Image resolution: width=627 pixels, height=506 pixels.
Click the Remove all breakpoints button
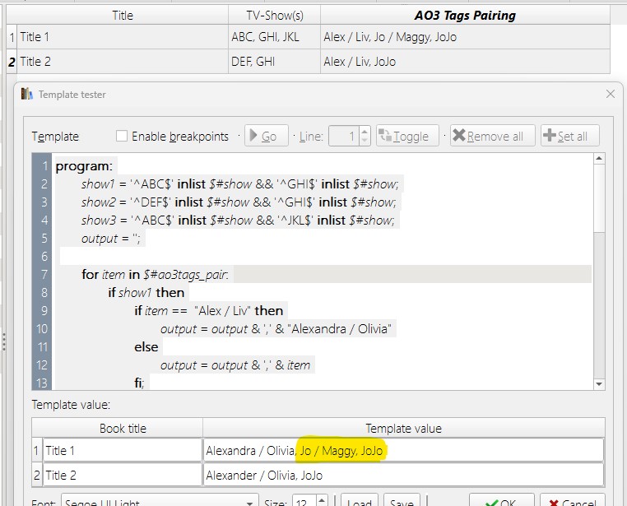(492, 136)
